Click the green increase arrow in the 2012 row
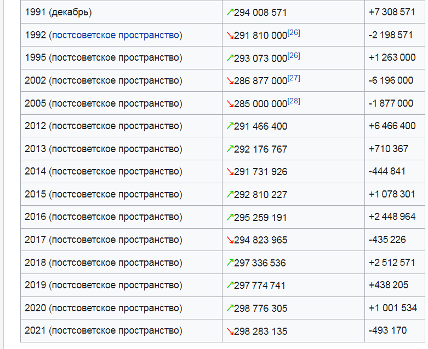 (x=230, y=126)
